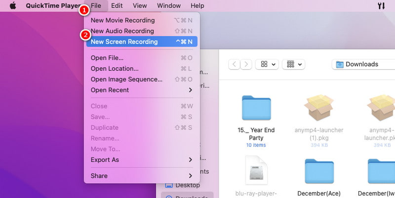395x198 pixels.
Task: Click the Finder back navigation arrow
Action: coord(234,64)
